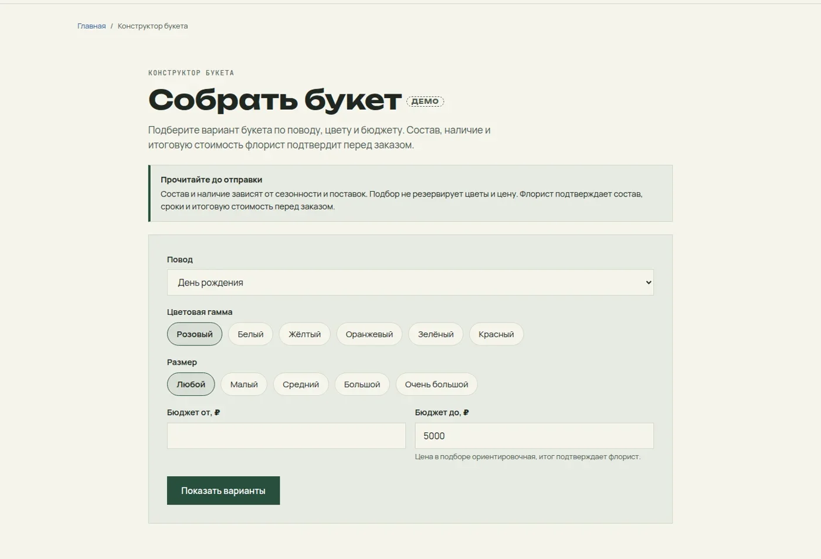Screen dimensions: 821x559
Task: Click the Бюджет от, ₽ label
Action: (194, 412)
